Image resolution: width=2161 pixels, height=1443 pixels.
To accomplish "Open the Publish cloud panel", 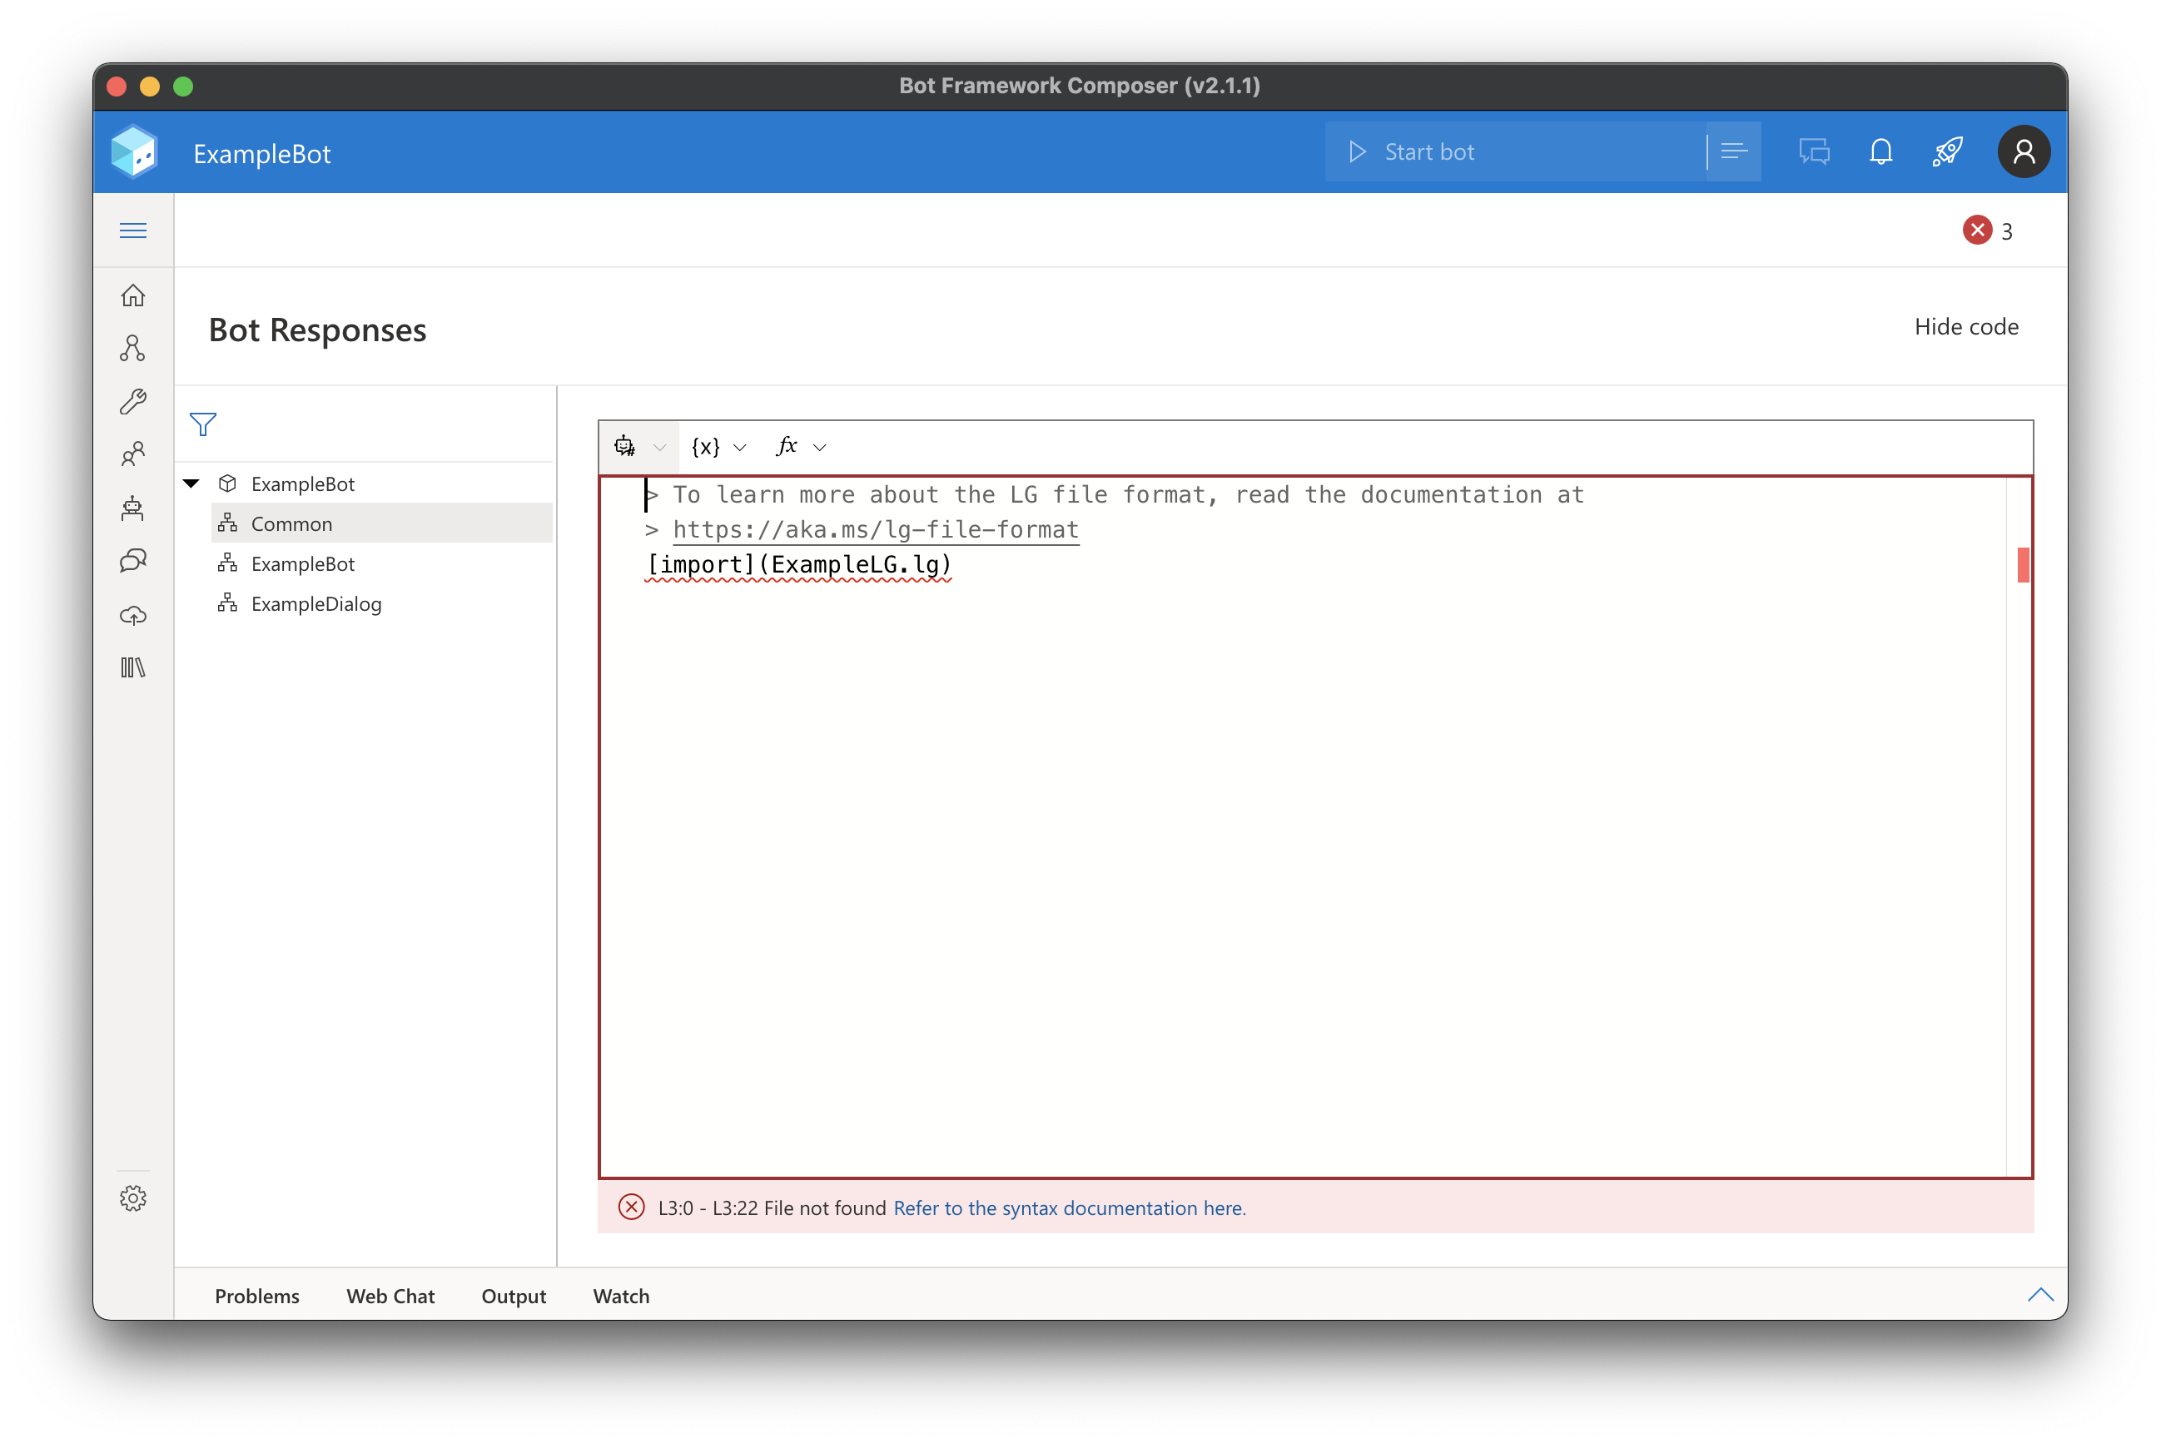I will (x=133, y=615).
